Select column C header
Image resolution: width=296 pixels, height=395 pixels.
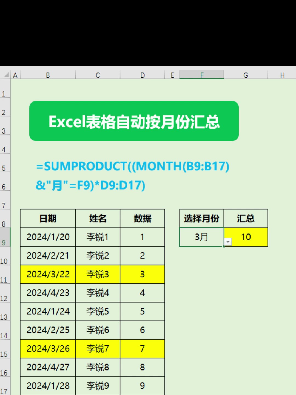click(98, 75)
